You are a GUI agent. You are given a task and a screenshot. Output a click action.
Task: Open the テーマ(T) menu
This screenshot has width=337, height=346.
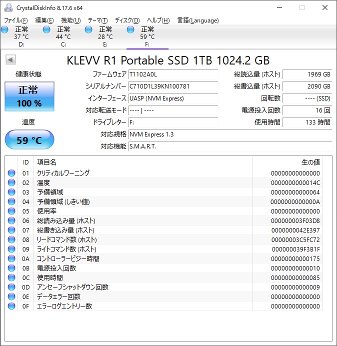98,20
